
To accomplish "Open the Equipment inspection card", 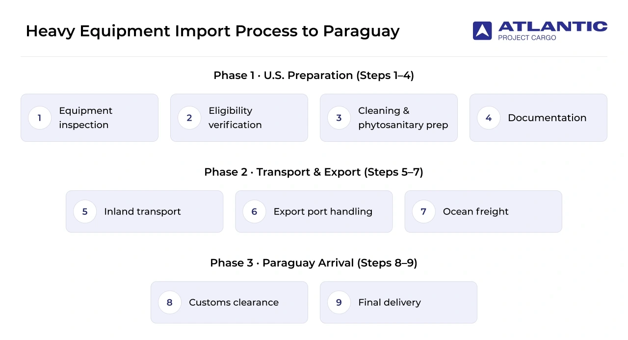I will pyautogui.click(x=89, y=118).
